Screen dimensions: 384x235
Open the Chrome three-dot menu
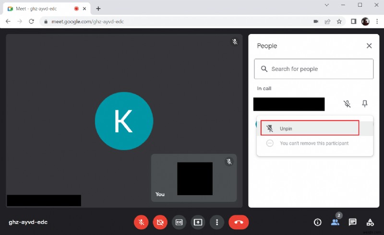[377, 22]
